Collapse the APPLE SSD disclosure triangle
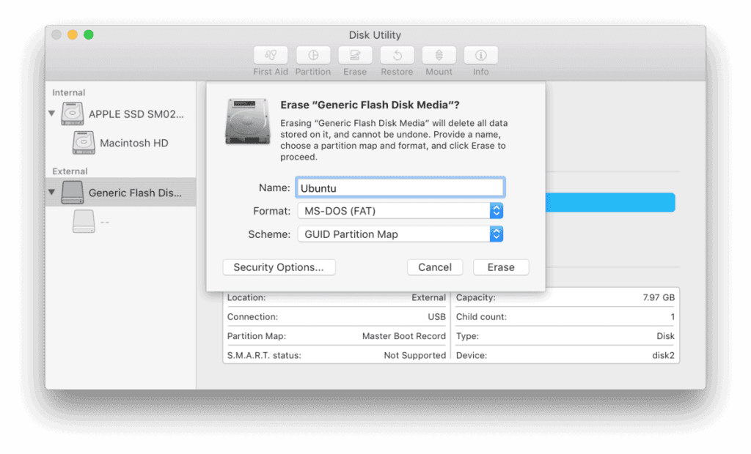This screenshot has height=454, width=751. (x=52, y=113)
